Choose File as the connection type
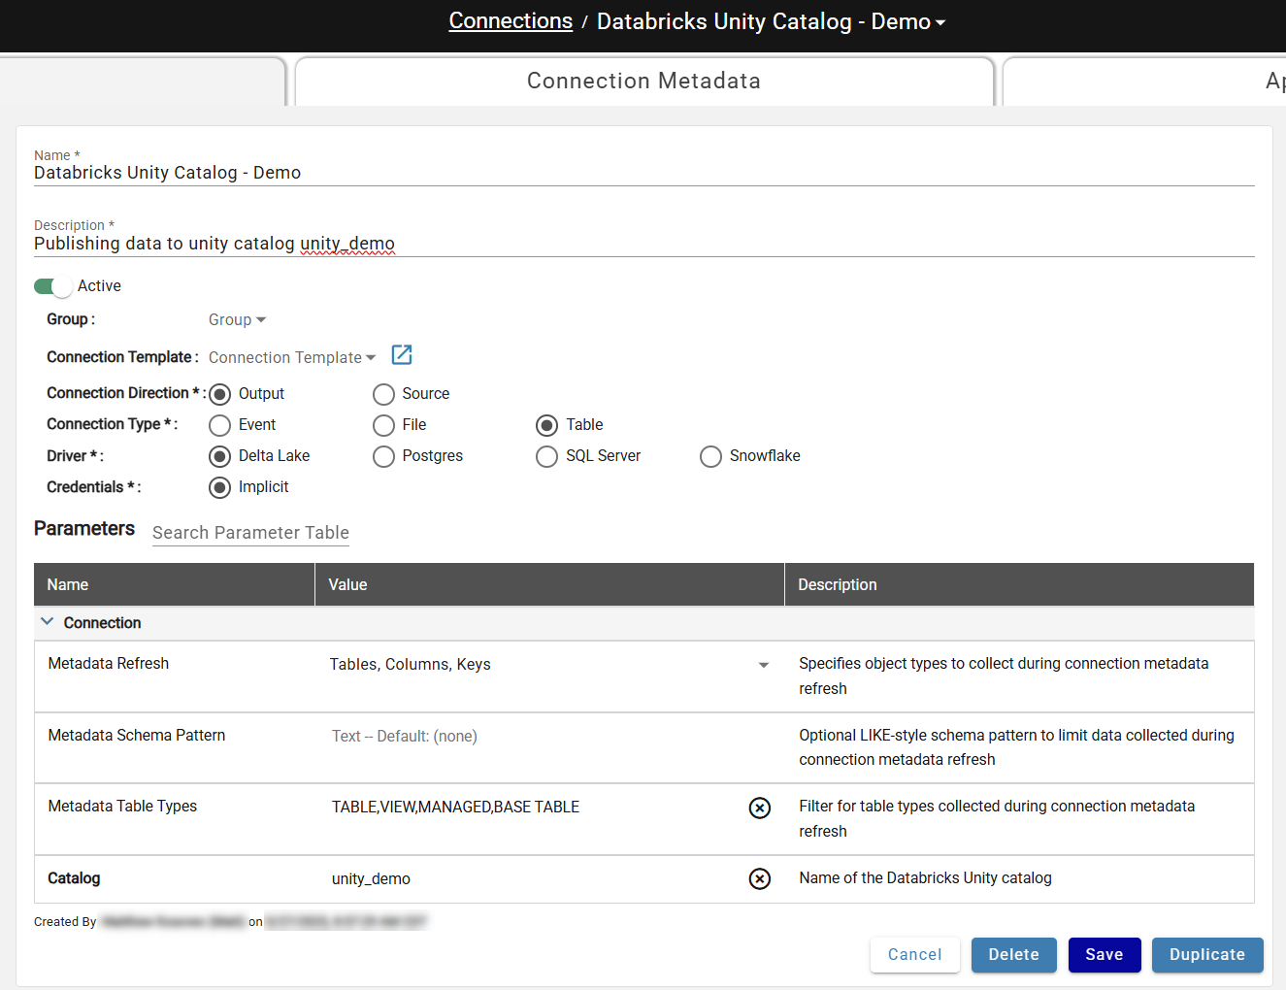This screenshot has width=1286, height=990. coord(383,425)
